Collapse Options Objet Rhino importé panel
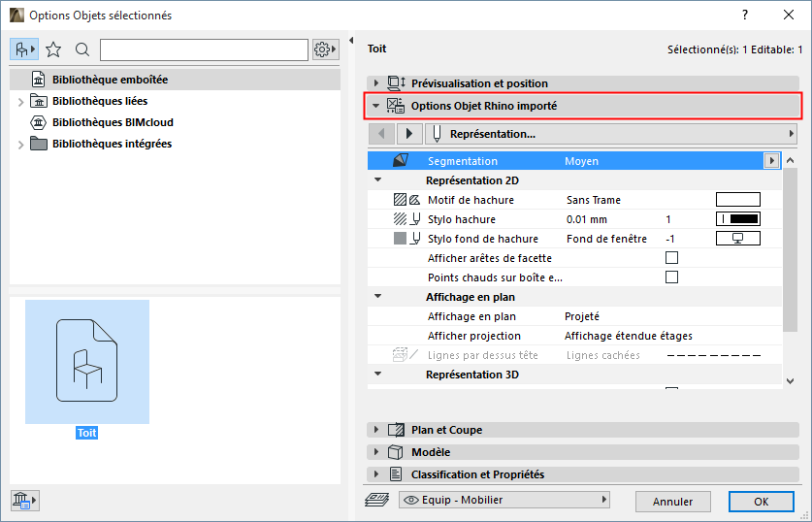The width and height of the screenshot is (812, 522). (x=376, y=106)
